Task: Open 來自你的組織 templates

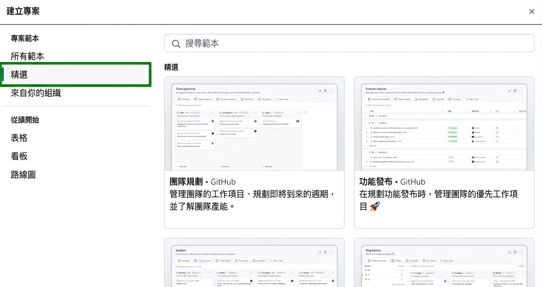Action: pyautogui.click(x=36, y=93)
